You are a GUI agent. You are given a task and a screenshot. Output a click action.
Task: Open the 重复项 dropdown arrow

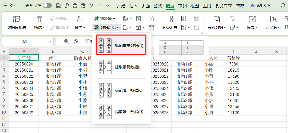(114, 19)
